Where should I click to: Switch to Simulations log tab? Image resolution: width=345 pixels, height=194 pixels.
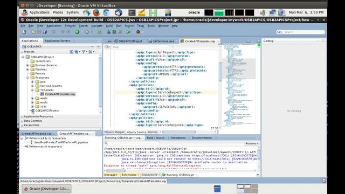[x=178, y=138]
